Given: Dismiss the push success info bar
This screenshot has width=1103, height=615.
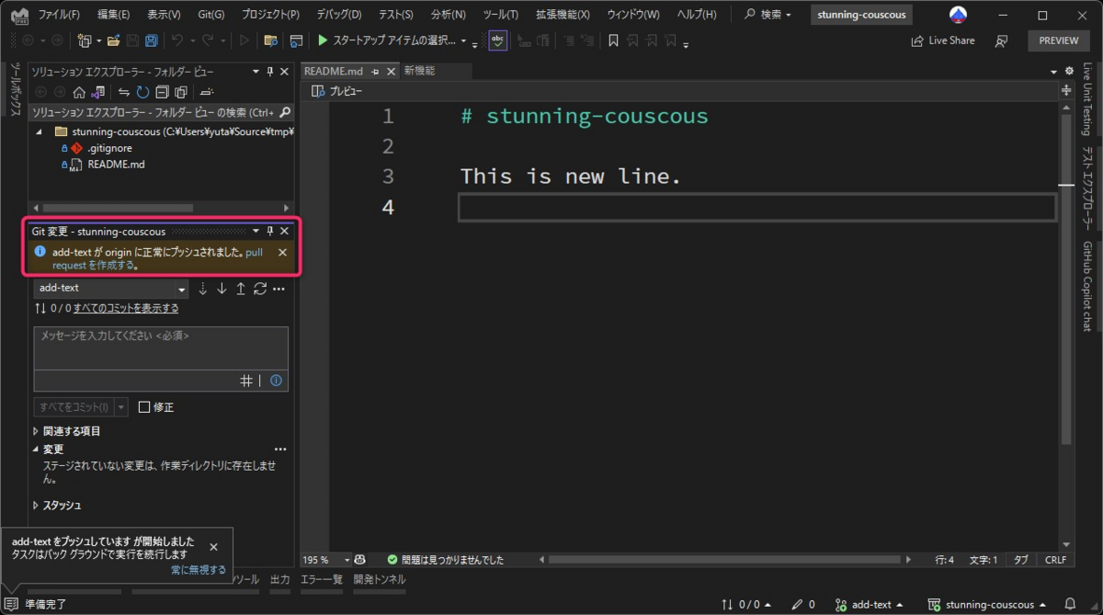Looking at the screenshot, I should (x=282, y=252).
